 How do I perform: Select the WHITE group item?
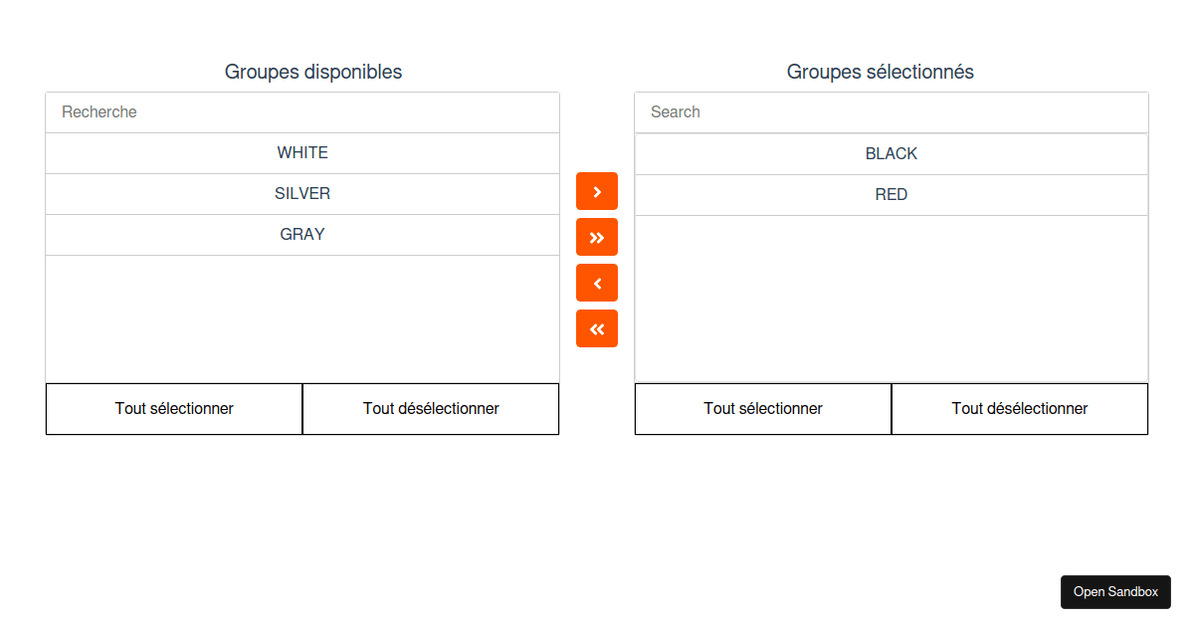[302, 153]
